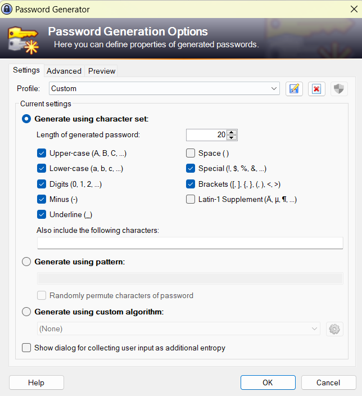Image resolution: width=362 pixels, height=396 pixels.
Task: Click the save profile icon
Action: point(294,89)
